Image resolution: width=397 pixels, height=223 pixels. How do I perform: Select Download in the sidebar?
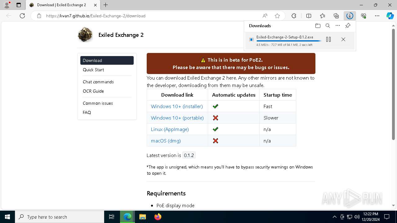[x=107, y=60]
